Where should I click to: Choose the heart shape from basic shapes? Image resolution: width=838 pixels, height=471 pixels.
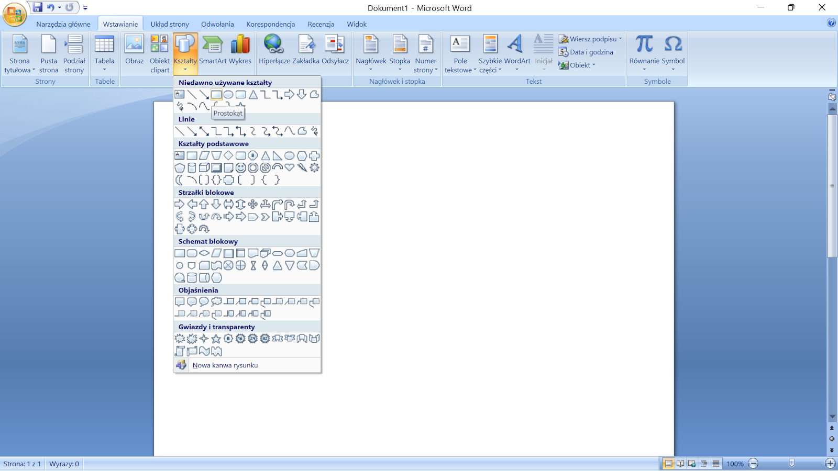point(289,168)
